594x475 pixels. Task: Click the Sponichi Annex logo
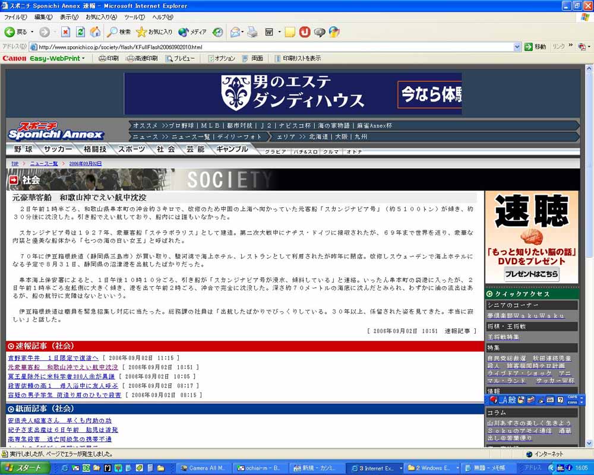55,131
